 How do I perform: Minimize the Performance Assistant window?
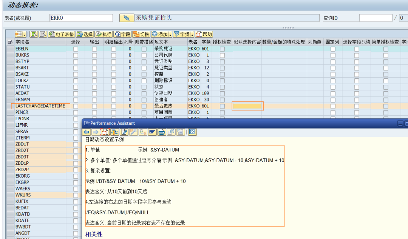400,123
